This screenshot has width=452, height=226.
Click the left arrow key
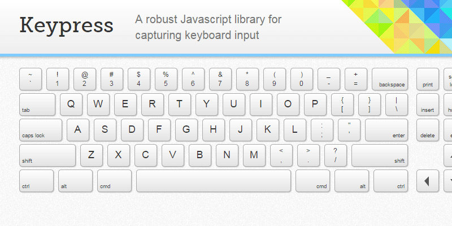[x=428, y=181]
